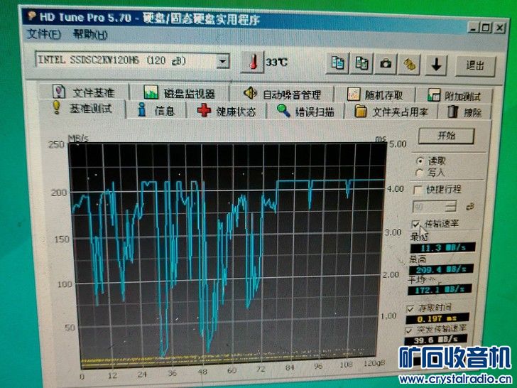Switch to the 附加测试 tab
The width and height of the screenshot is (517, 388).
click(454, 96)
